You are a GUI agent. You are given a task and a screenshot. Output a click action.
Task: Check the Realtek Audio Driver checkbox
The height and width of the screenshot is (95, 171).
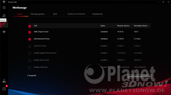pos(29,61)
